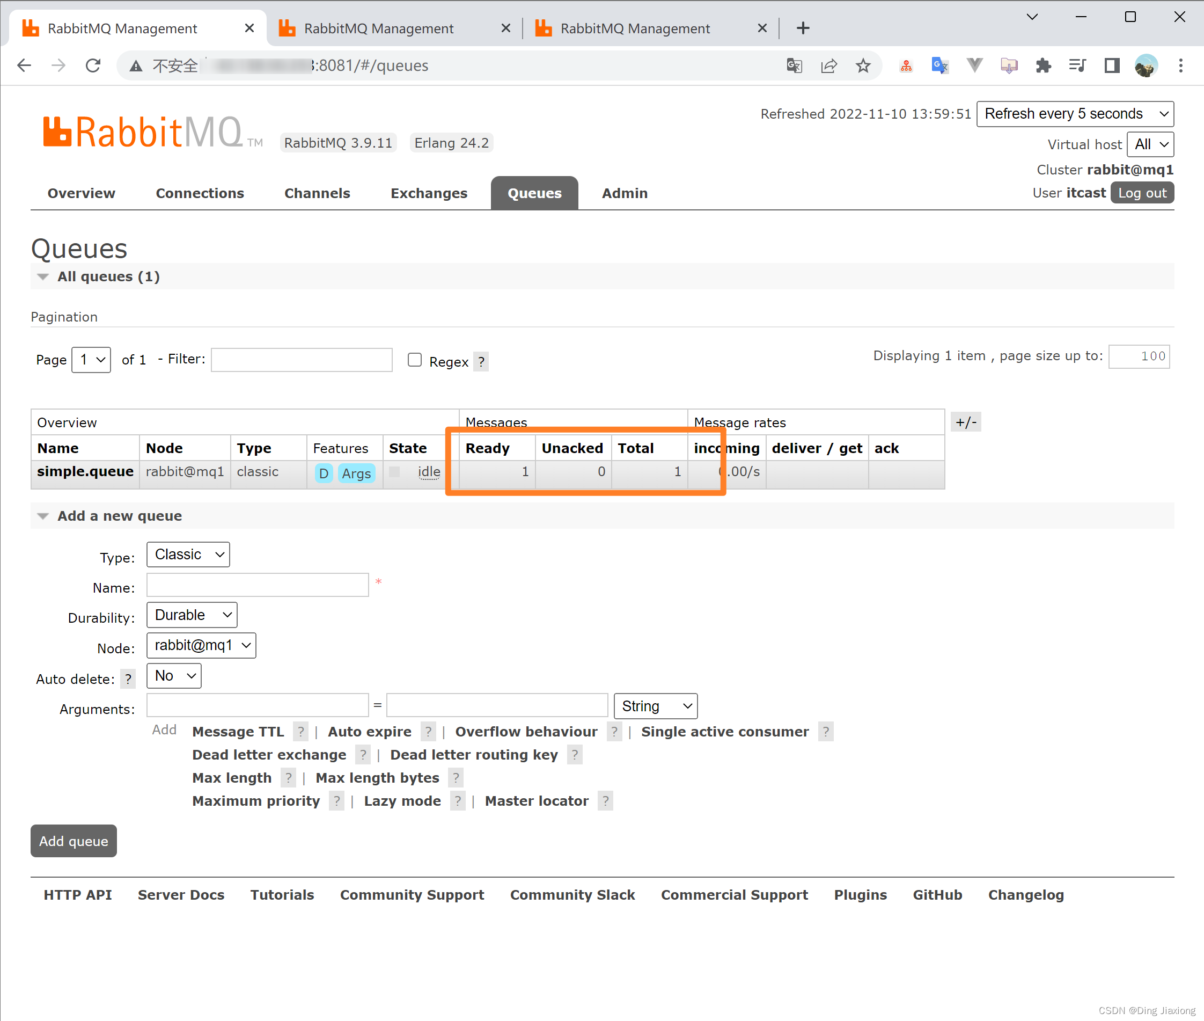
Task: Switch to the Exchanges tab
Action: tap(429, 193)
